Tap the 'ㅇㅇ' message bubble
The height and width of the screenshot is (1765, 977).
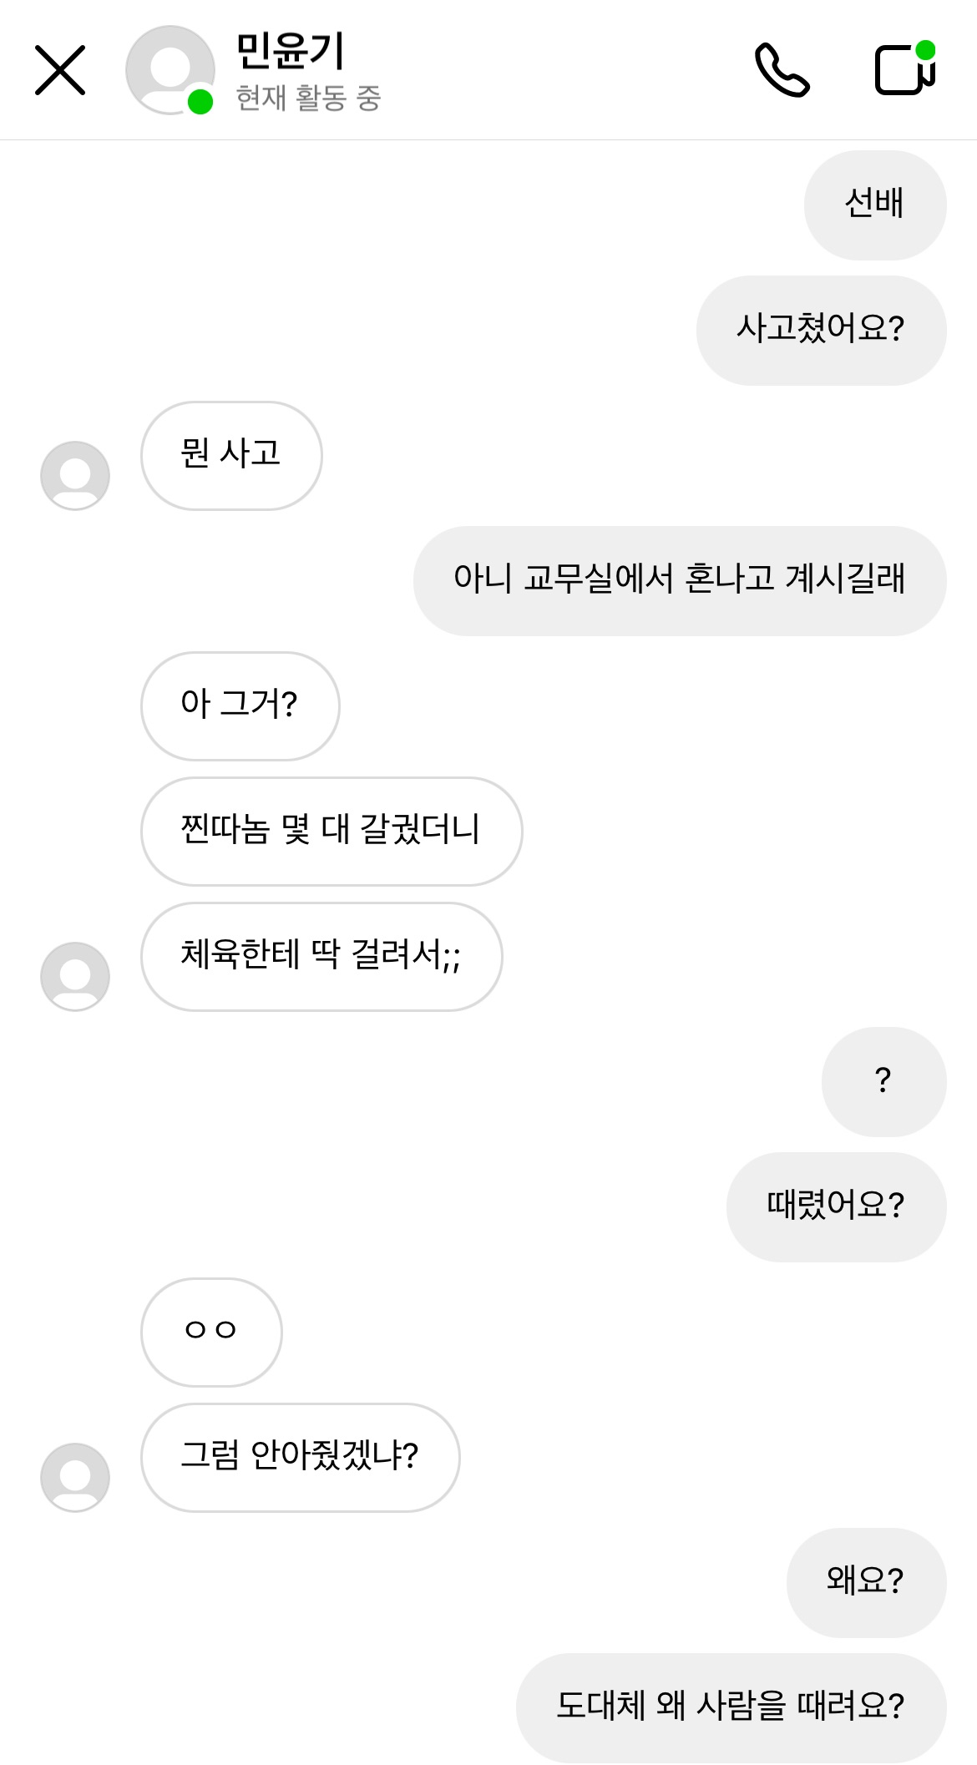pos(211,1332)
